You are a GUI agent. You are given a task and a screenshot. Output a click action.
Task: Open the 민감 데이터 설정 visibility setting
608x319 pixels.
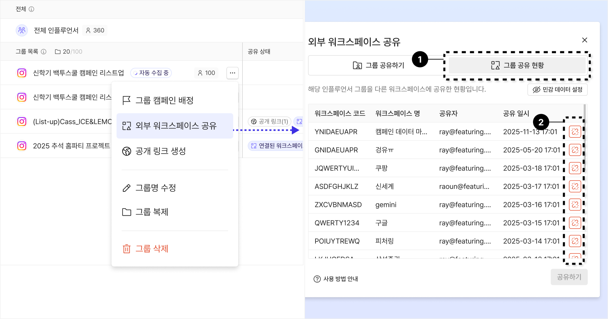point(557,89)
